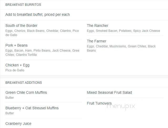Click The Rancher ingredients description
Screen dimensions: 168x128
click(x=123, y=31)
